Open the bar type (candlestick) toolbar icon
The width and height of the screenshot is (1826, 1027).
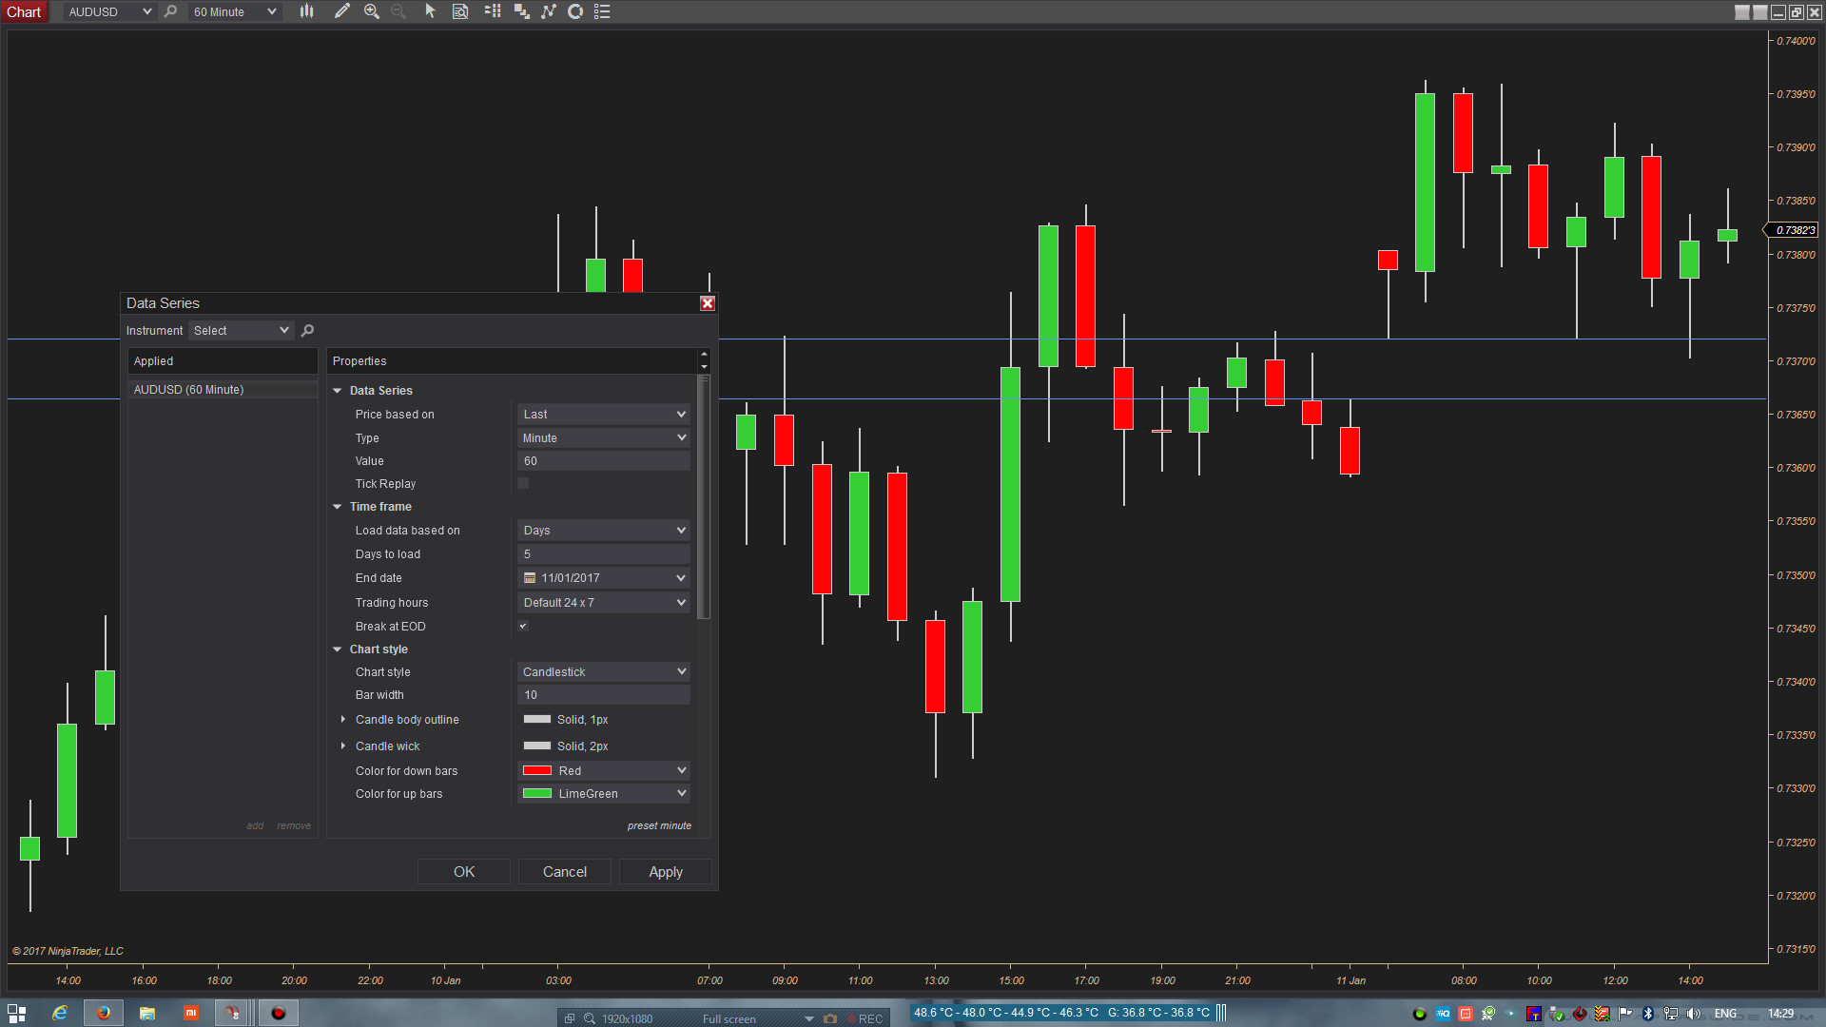pos(306,11)
